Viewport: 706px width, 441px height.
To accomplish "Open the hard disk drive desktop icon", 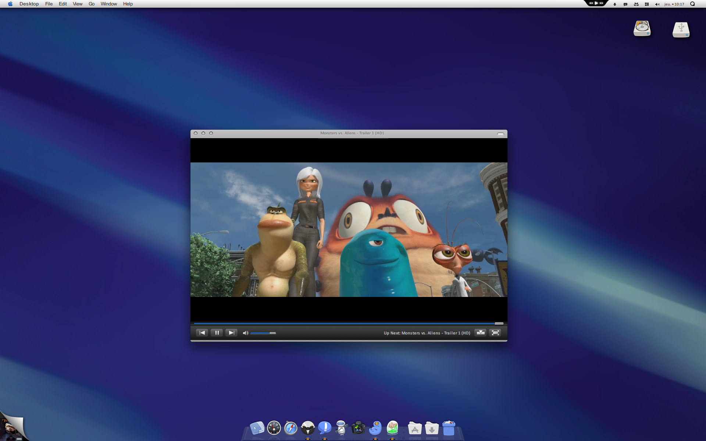I will click(x=642, y=29).
